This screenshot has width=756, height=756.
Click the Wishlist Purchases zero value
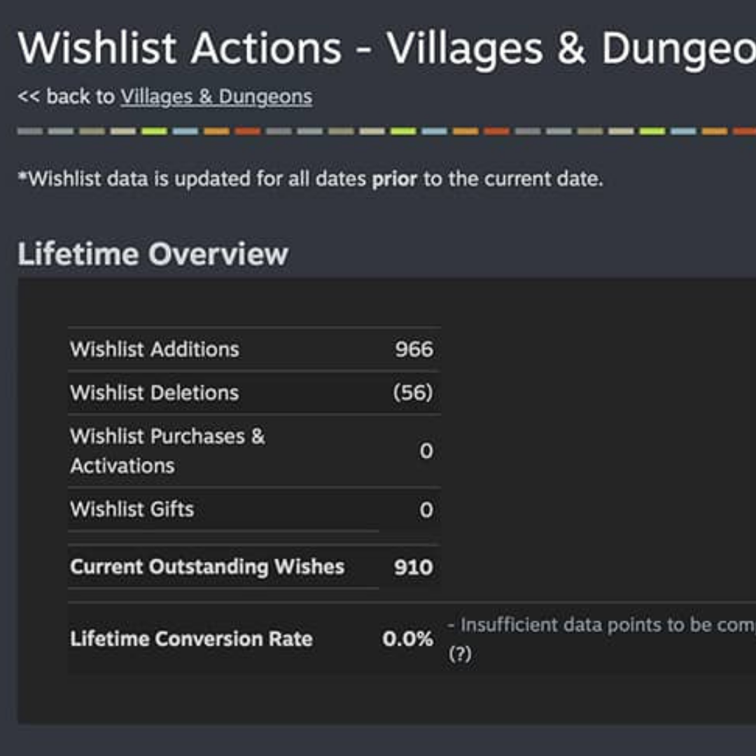click(x=426, y=451)
